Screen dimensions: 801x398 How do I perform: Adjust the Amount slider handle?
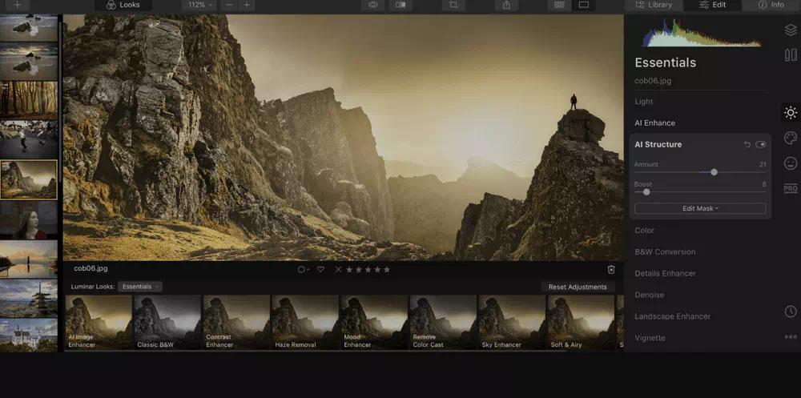[x=714, y=172]
